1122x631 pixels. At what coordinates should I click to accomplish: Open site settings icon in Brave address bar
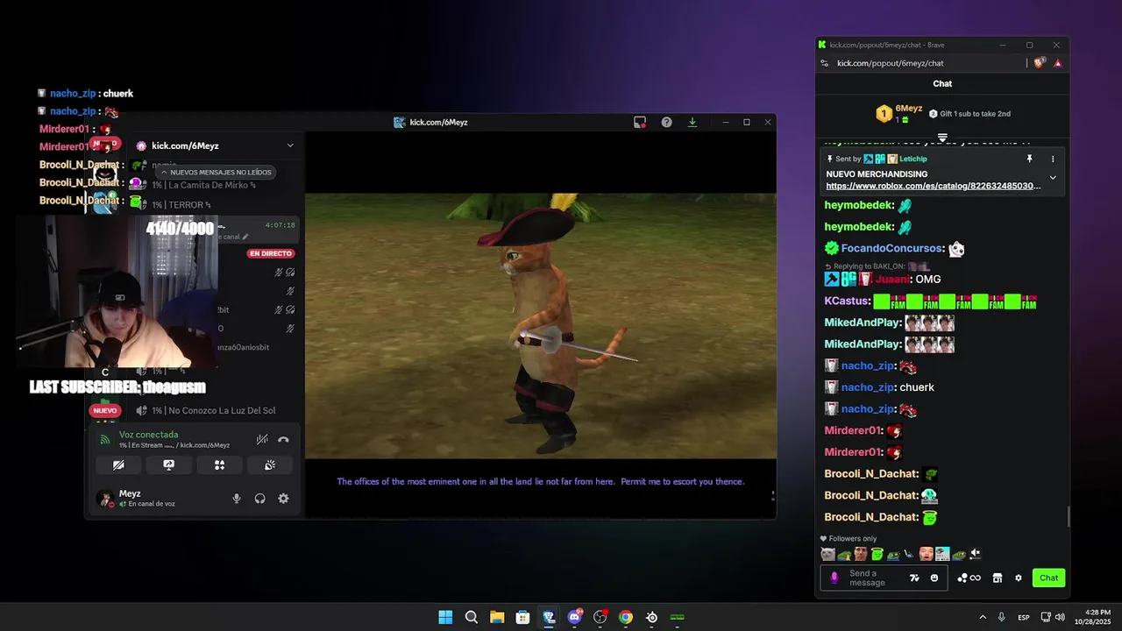pyautogui.click(x=824, y=63)
